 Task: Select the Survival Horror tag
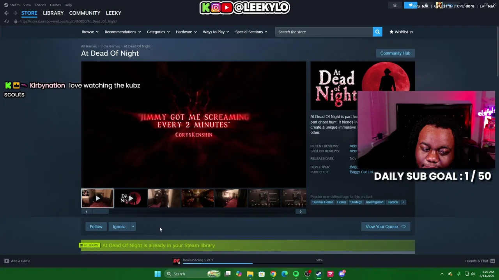click(x=322, y=202)
